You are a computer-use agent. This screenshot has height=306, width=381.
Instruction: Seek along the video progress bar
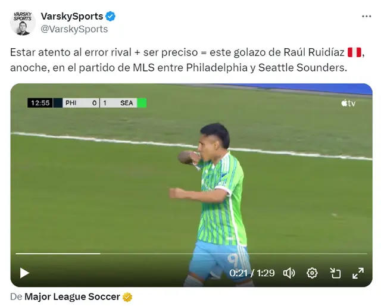[x=191, y=254]
